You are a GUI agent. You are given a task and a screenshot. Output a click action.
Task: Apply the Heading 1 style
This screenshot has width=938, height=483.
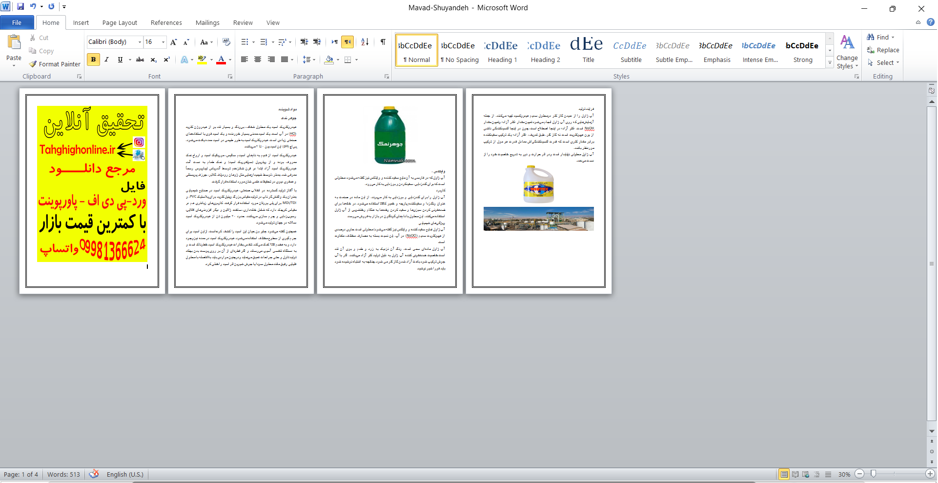pos(502,50)
